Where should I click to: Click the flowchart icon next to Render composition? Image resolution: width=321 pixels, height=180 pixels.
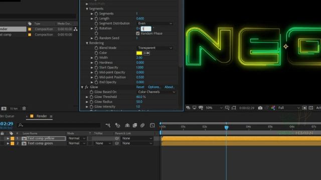tap(76, 29)
